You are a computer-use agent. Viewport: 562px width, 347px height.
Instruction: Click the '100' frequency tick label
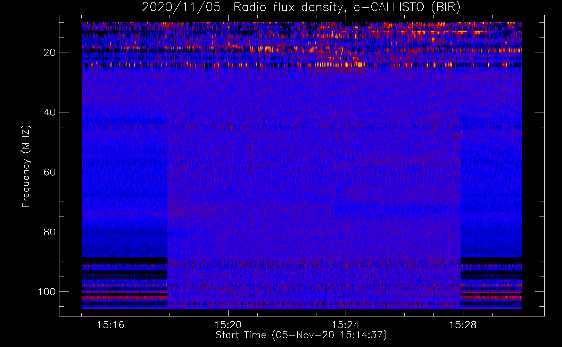(x=47, y=292)
